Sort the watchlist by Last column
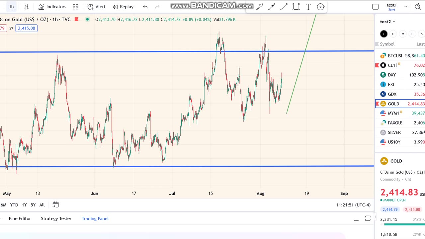Screen dimensions: 425x239 click(420, 44)
